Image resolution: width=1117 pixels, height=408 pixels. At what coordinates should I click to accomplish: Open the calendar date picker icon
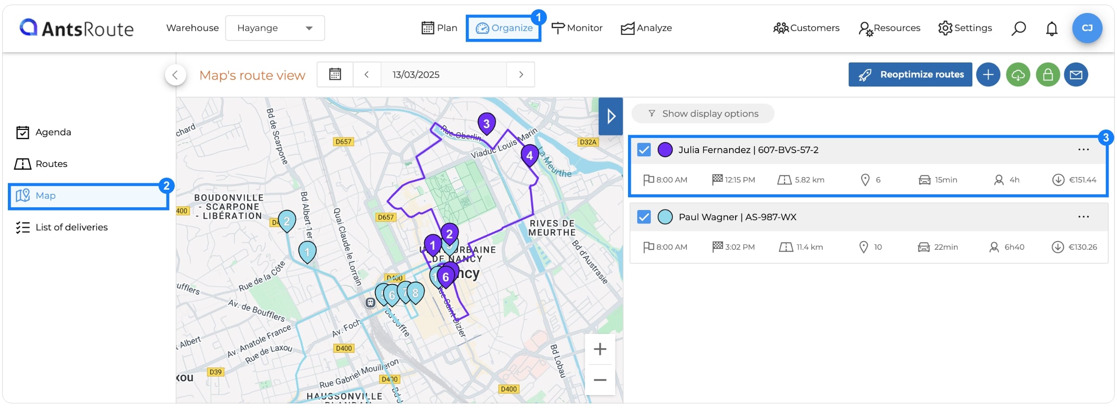coord(335,74)
